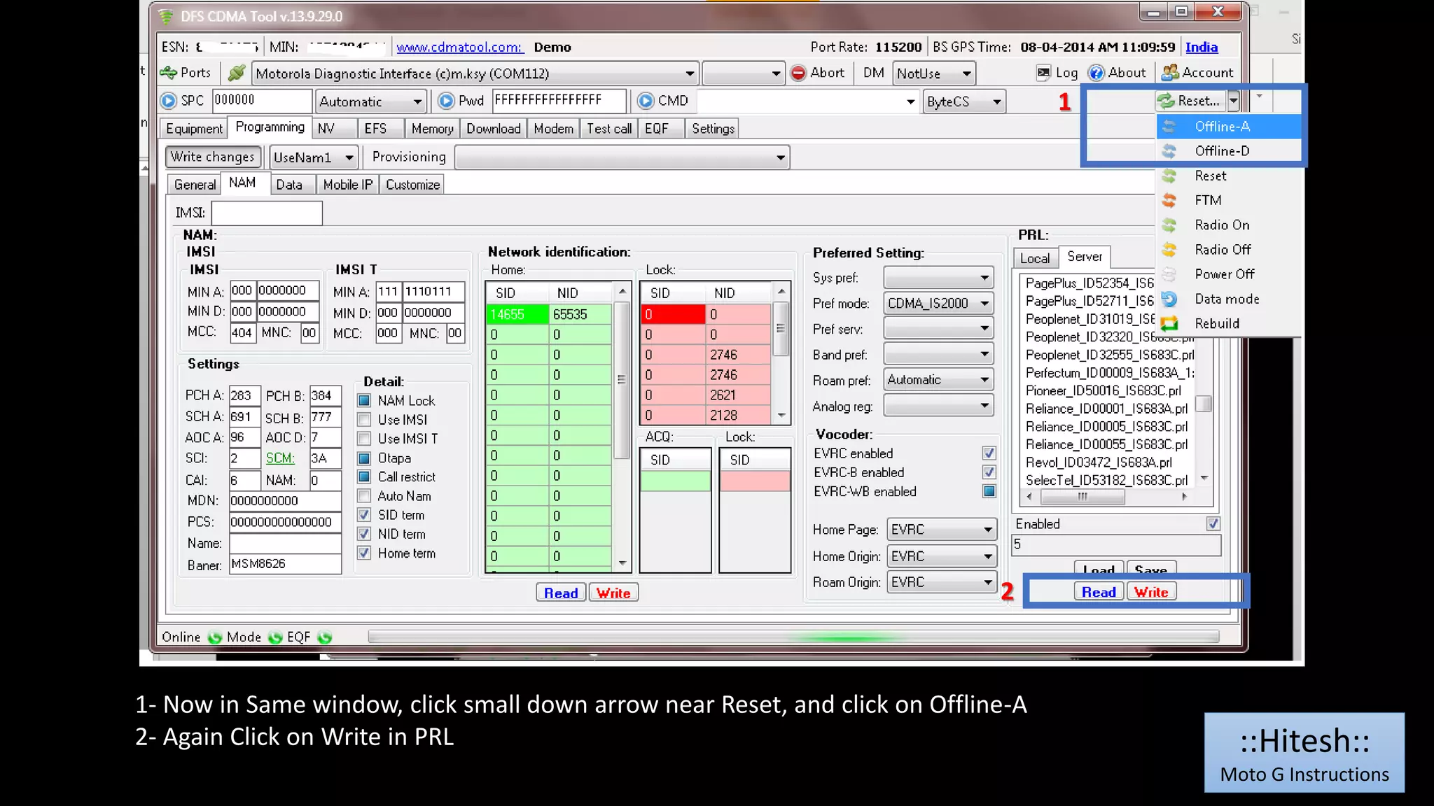Open the Account users icon

coord(1170,73)
